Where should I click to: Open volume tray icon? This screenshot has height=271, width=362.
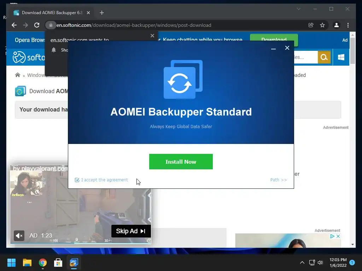tap(320, 263)
